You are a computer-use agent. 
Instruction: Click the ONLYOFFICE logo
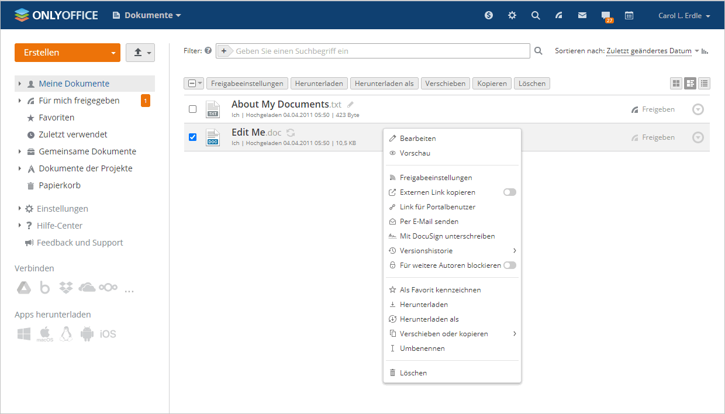point(56,15)
